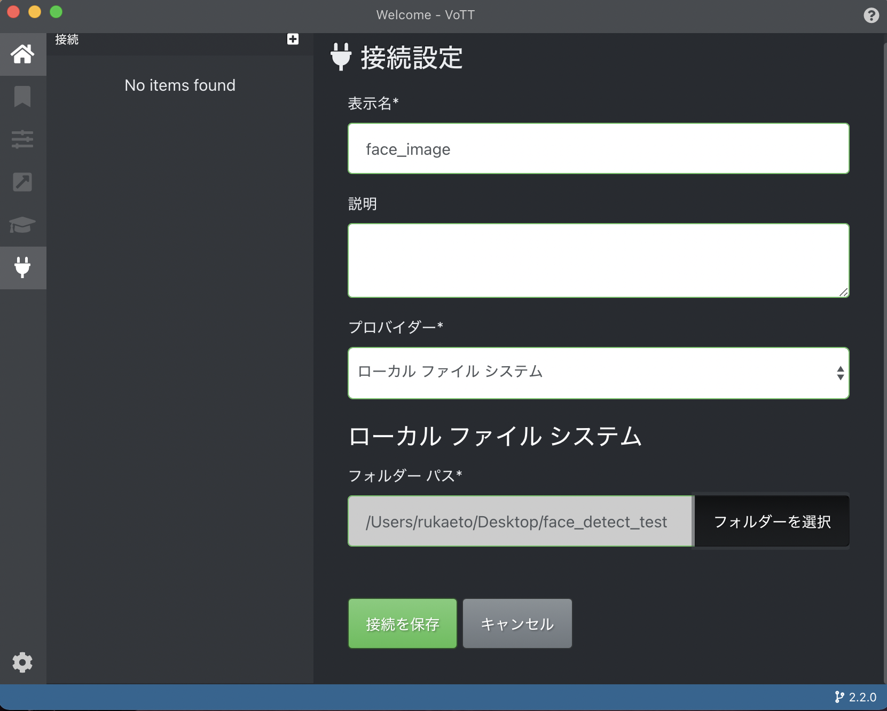Click the 接続 panel header
Image resolution: width=887 pixels, height=711 pixels.
point(66,39)
